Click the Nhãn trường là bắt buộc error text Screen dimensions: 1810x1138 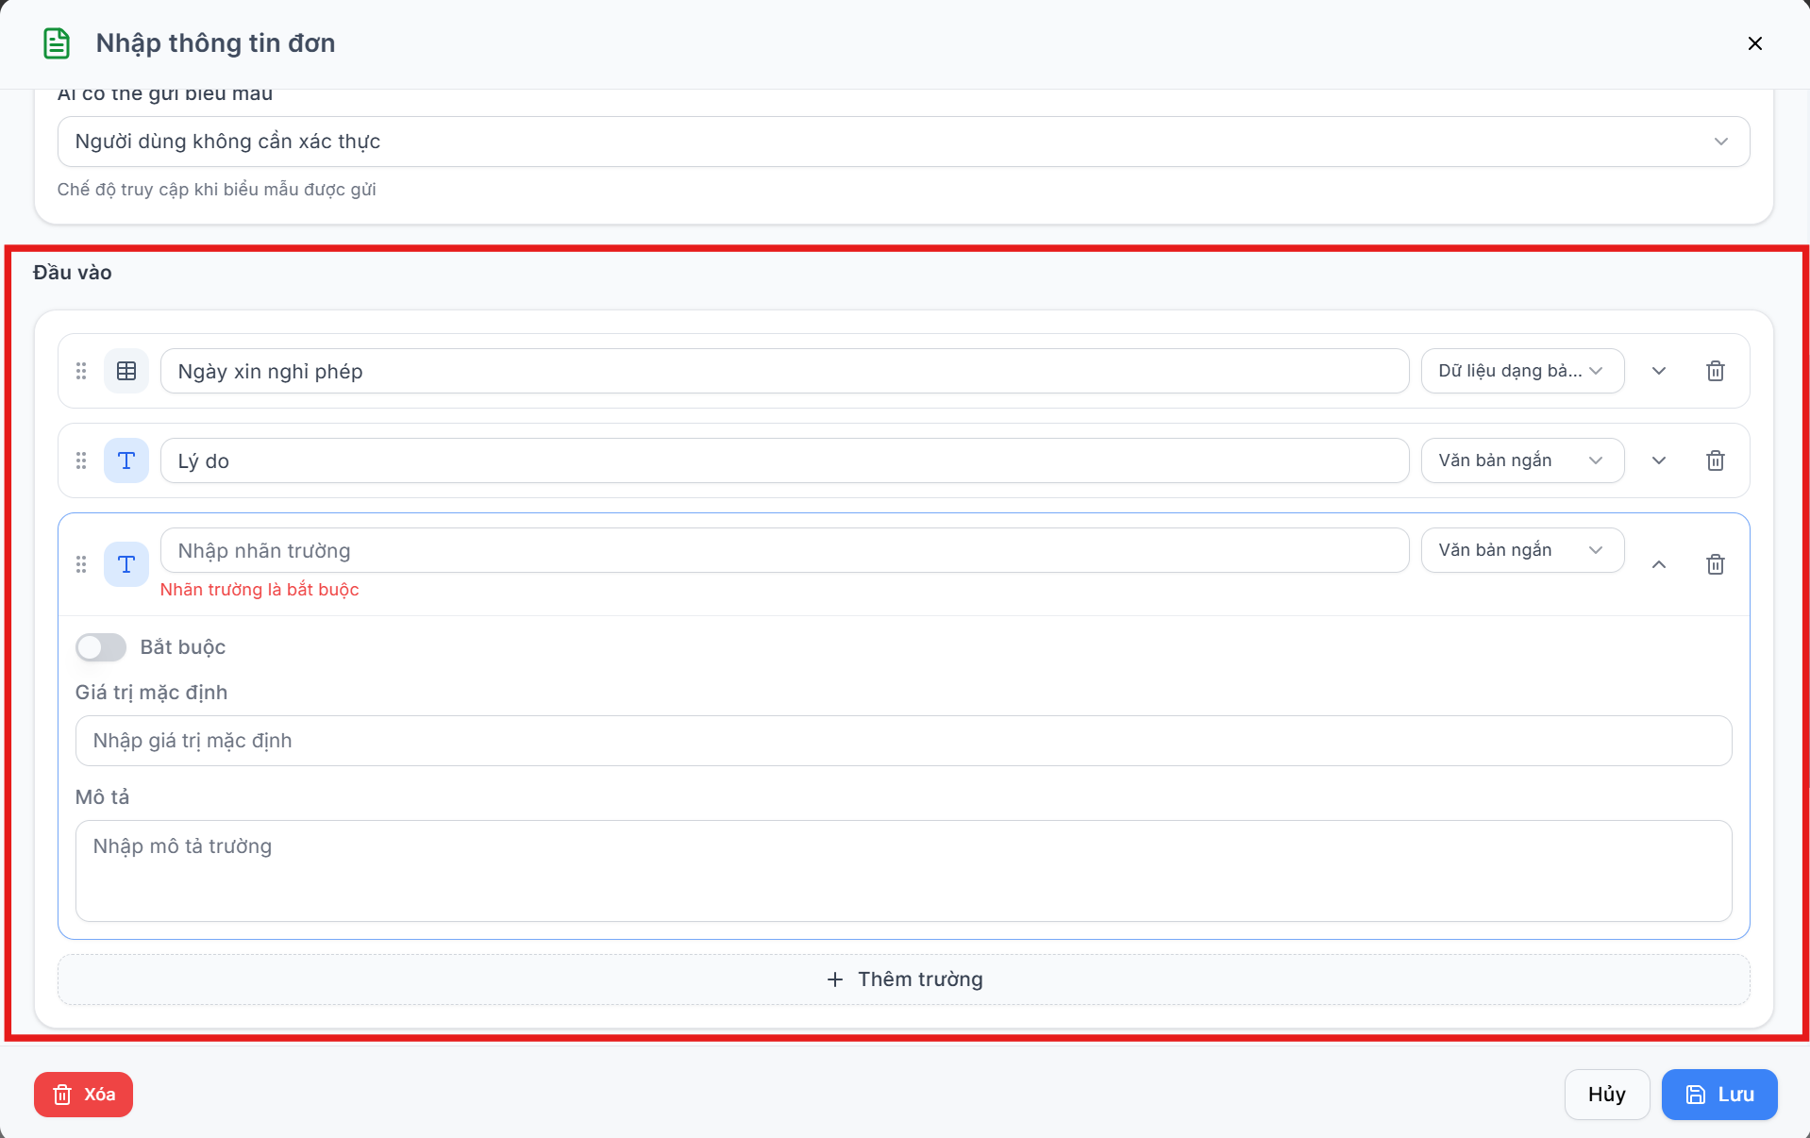pyautogui.click(x=260, y=590)
